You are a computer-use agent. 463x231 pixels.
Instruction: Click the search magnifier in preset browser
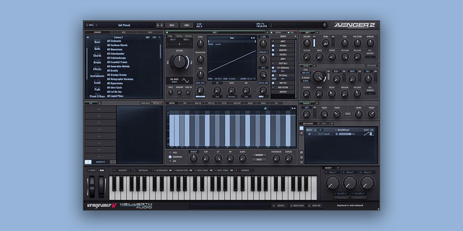point(160,38)
